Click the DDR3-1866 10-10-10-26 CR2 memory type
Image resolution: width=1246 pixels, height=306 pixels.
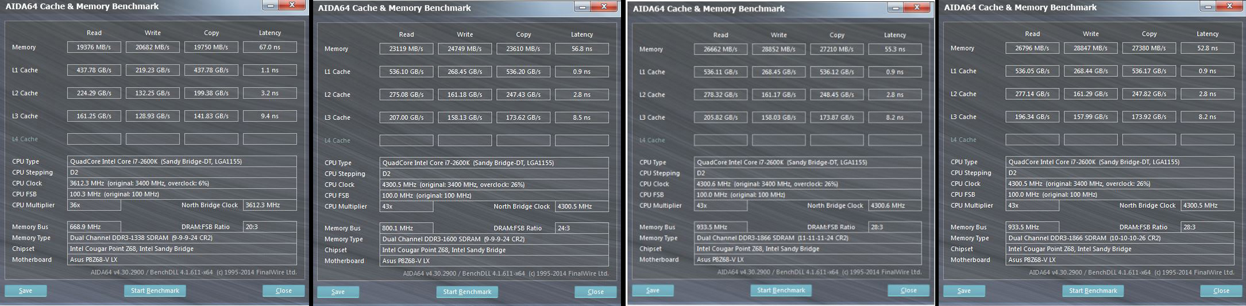pyautogui.click(x=1120, y=238)
